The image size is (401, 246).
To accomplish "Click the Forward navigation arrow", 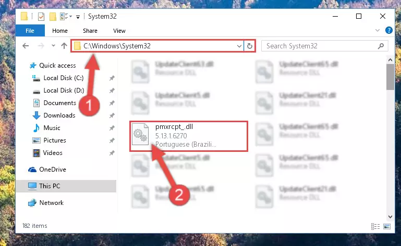I will pos(41,46).
